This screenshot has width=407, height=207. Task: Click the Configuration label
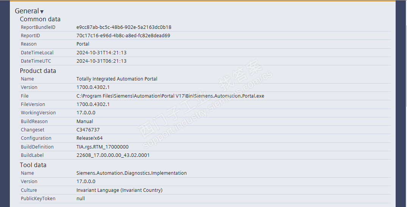point(36,138)
